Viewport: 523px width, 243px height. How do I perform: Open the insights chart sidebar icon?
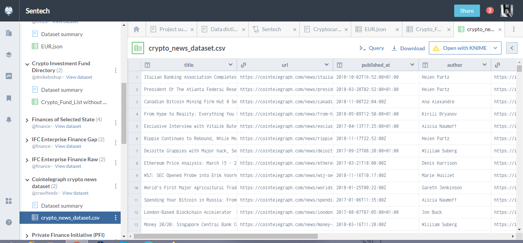click(x=9, y=76)
